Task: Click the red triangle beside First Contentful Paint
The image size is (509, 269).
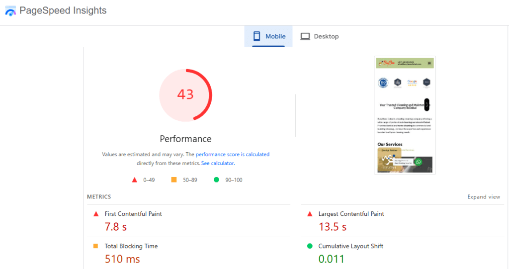Action: coord(96,214)
